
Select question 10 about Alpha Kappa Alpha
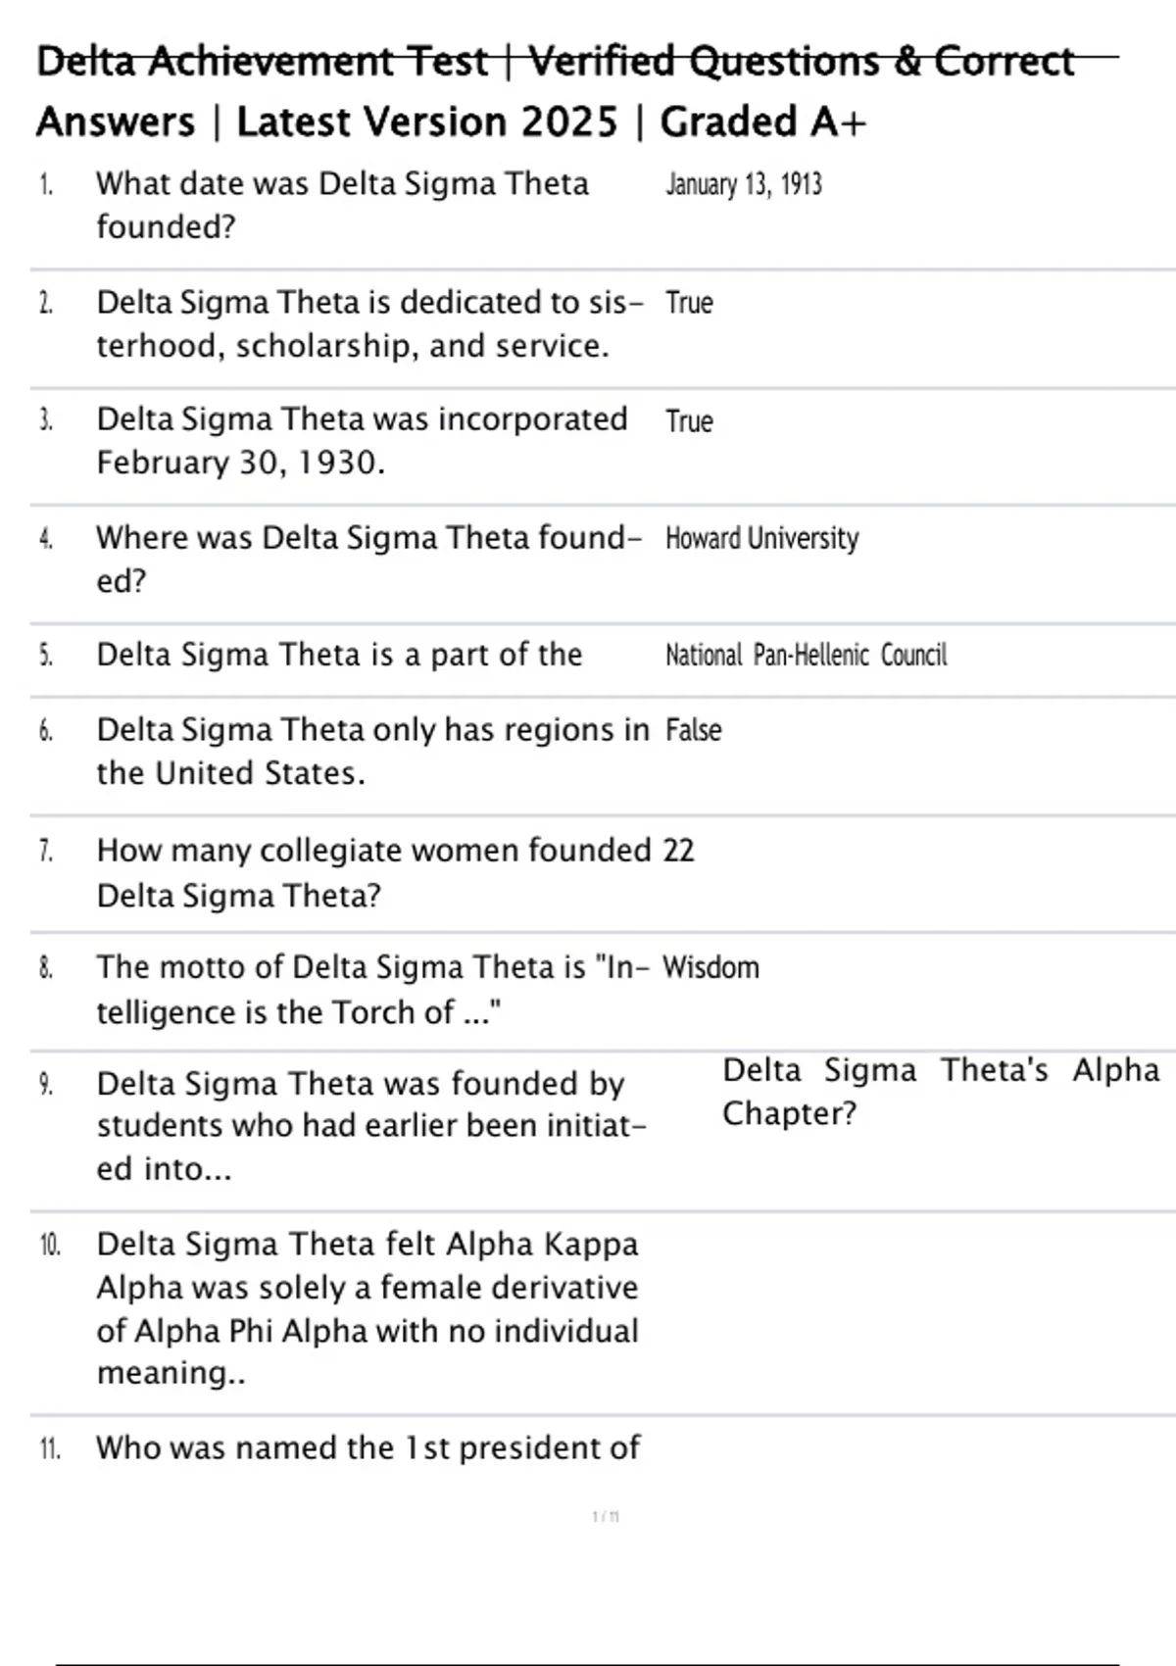(x=367, y=1308)
